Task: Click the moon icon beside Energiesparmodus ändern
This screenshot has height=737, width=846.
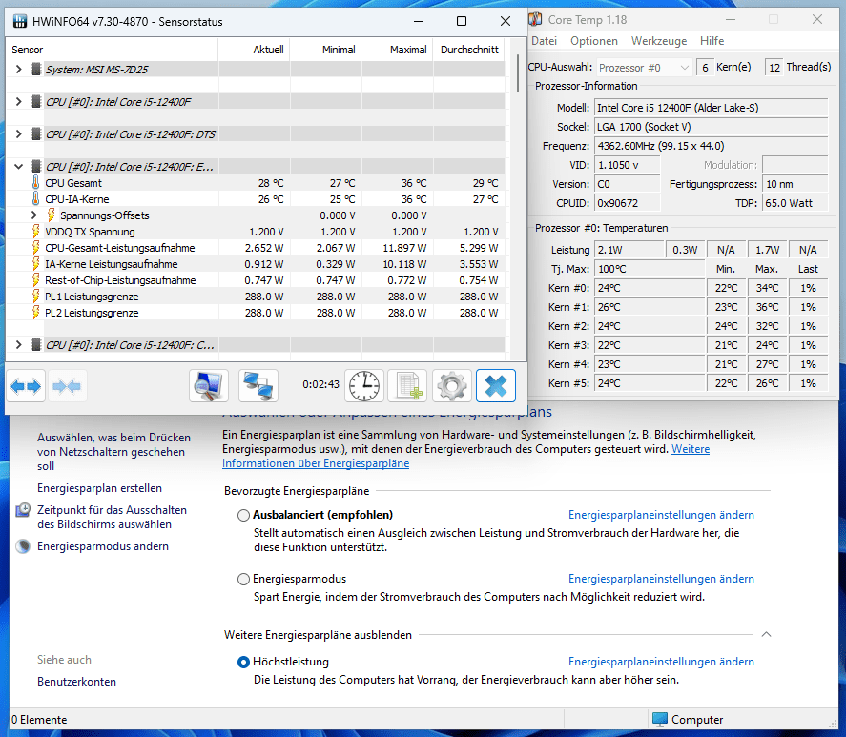Action: 23,546
